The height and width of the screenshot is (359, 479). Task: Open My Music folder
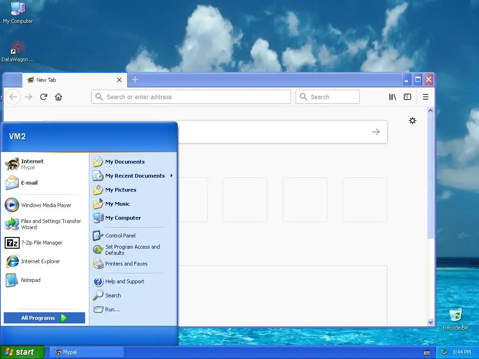(x=133, y=204)
